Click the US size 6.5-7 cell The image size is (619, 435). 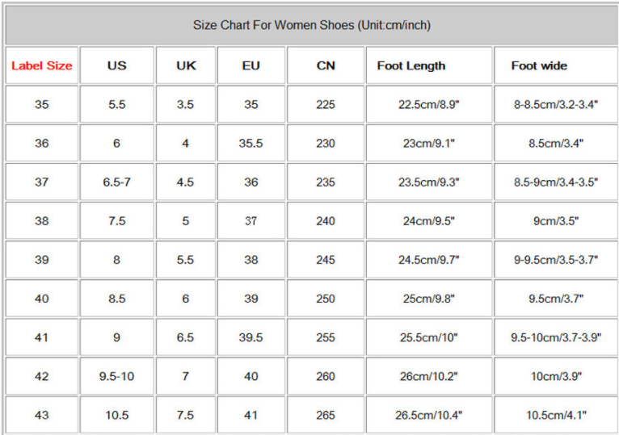click(117, 182)
